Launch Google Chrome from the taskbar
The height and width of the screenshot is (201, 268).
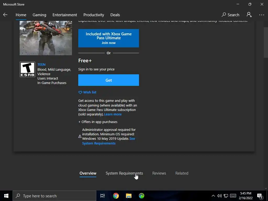point(116,196)
